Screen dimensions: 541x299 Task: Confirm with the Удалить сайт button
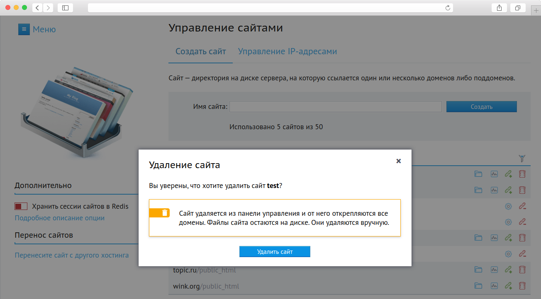tap(275, 252)
